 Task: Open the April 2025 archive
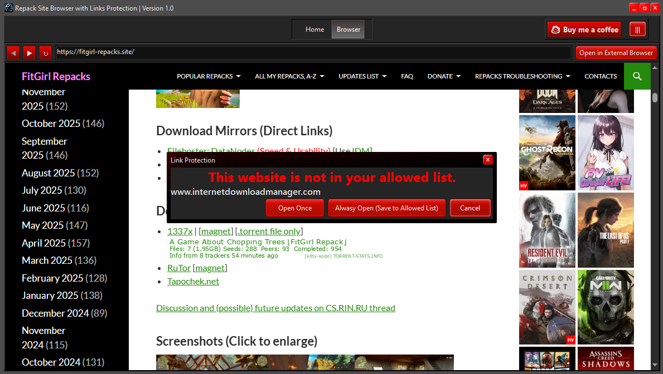point(43,243)
